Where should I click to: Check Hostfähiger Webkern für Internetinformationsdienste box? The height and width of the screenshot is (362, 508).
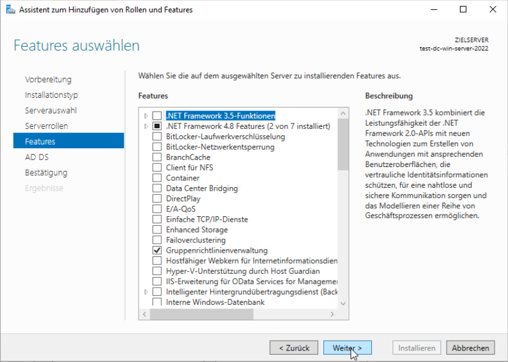[157, 261]
